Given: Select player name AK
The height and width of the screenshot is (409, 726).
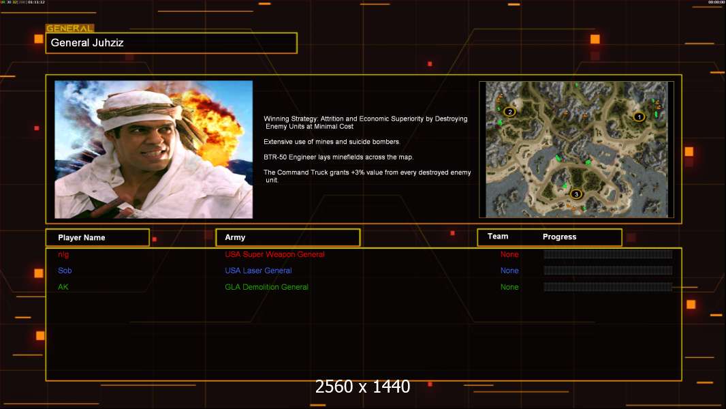Looking at the screenshot, I should pos(63,287).
